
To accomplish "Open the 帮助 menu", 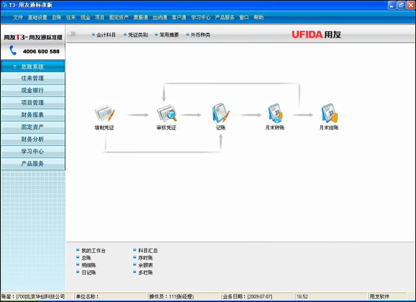I will (259, 17).
